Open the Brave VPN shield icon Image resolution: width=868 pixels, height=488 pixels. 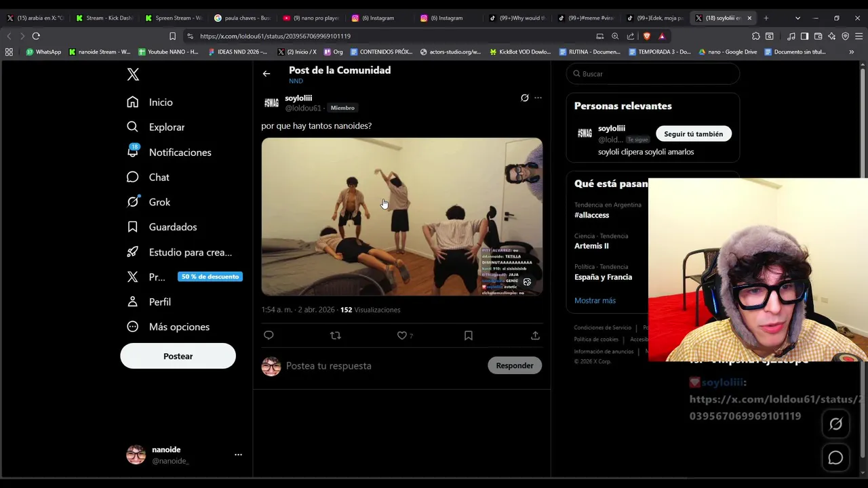click(846, 36)
